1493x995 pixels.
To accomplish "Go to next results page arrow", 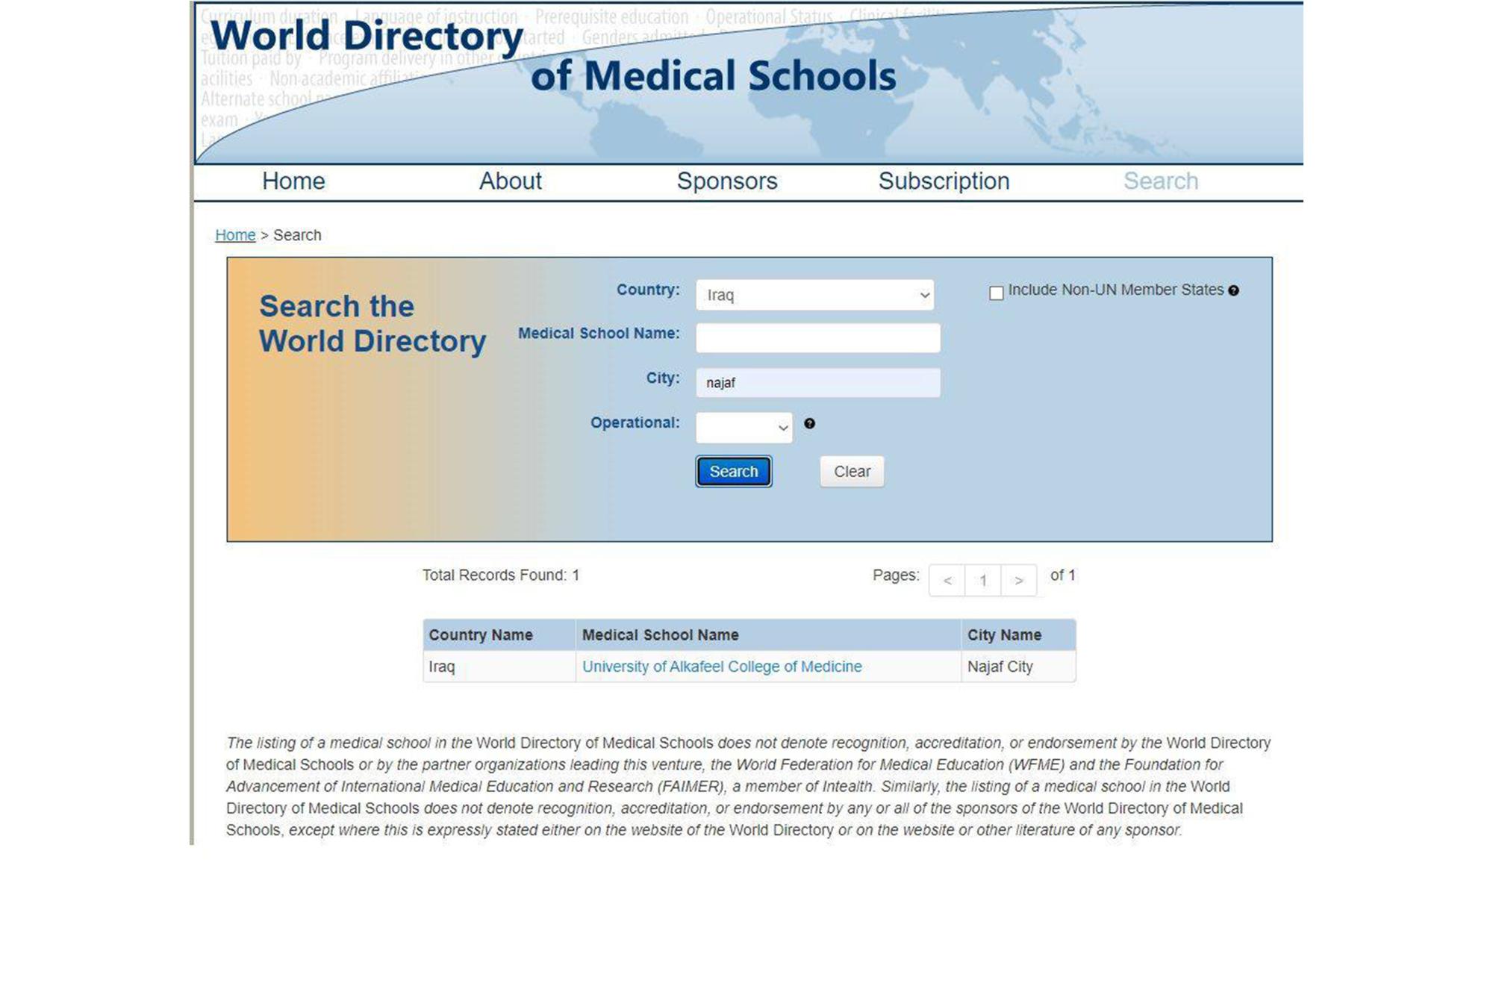I will 1018,581.
